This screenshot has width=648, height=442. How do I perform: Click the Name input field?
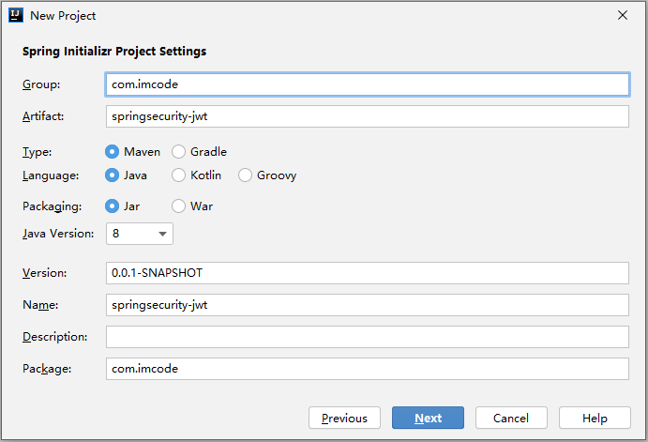[367, 305]
